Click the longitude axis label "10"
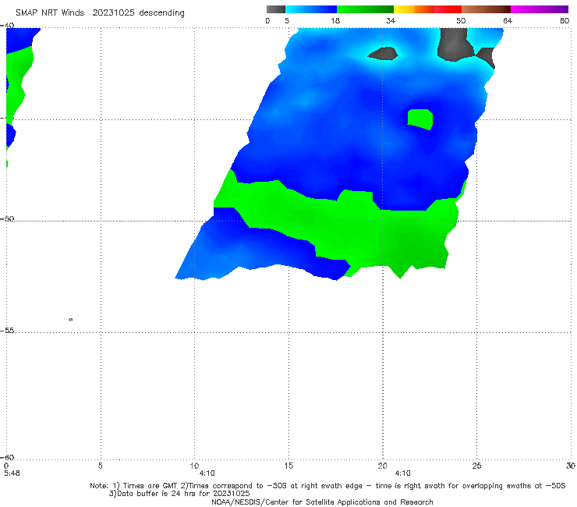The image size is (577, 507). [194, 466]
